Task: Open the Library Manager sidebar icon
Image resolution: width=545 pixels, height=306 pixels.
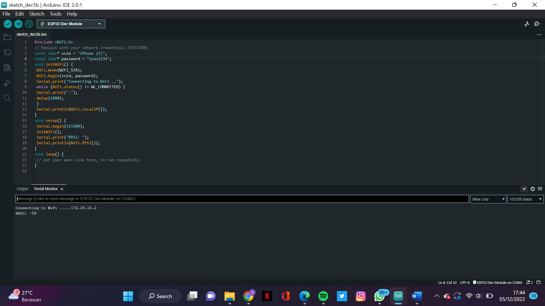Action: (x=7, y=67)
